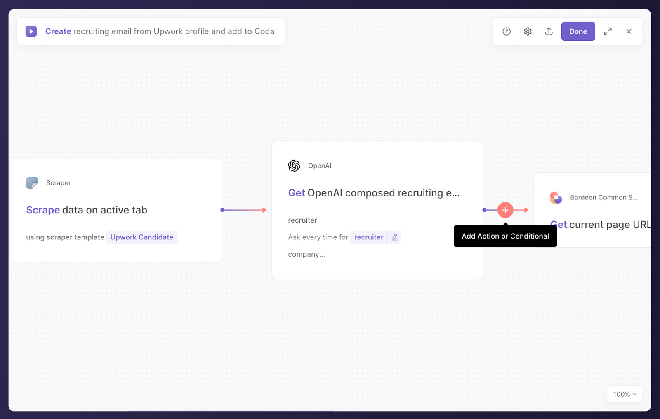Click the Done button to finish editing
Viewport: 660px width, 419px height.
coord(578,31)
